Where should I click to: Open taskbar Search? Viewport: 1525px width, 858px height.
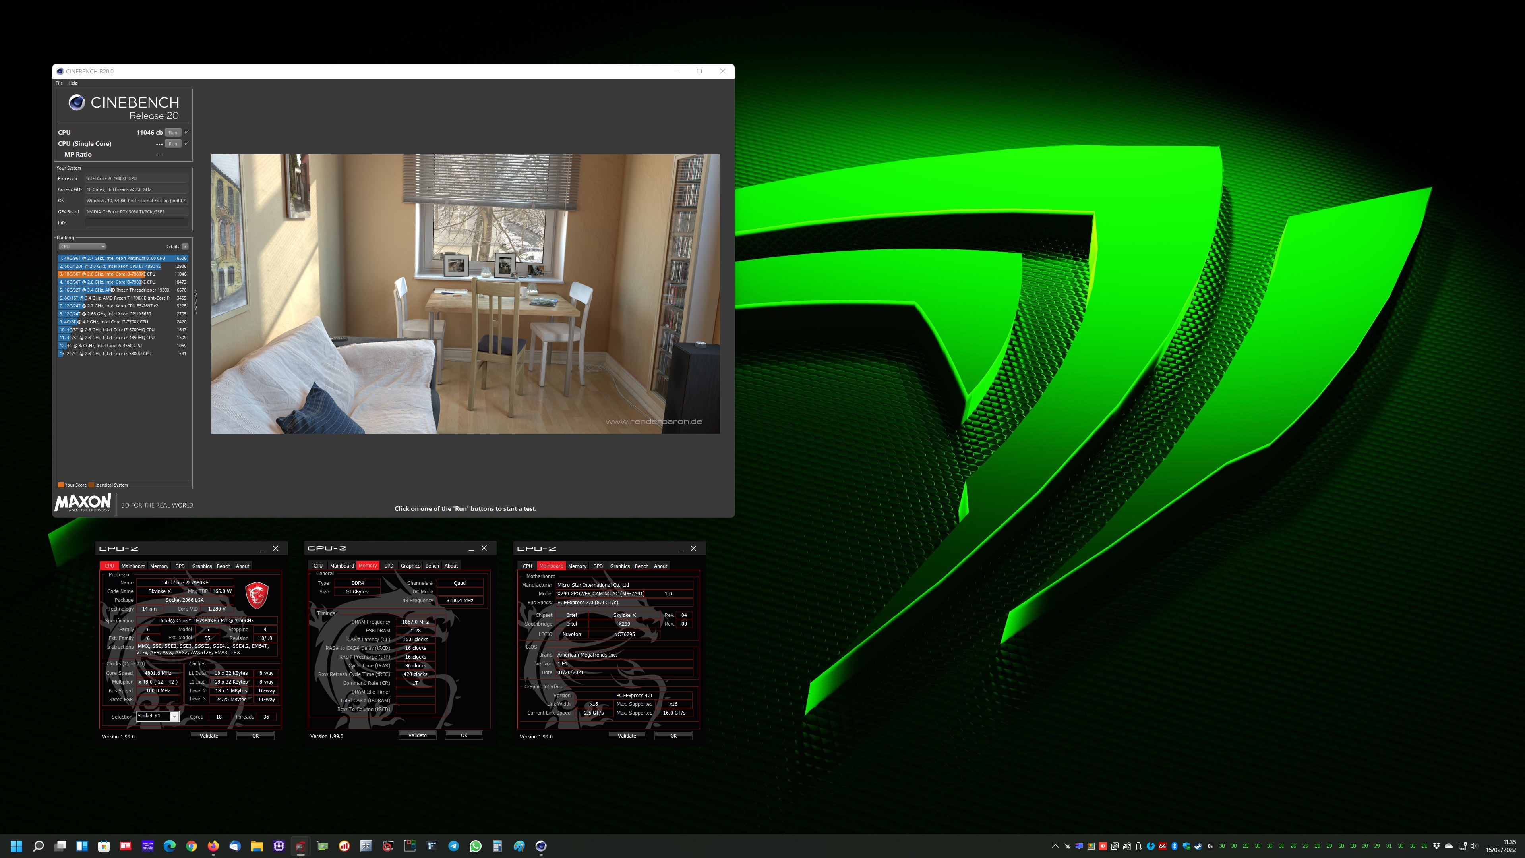coord(39,846)
